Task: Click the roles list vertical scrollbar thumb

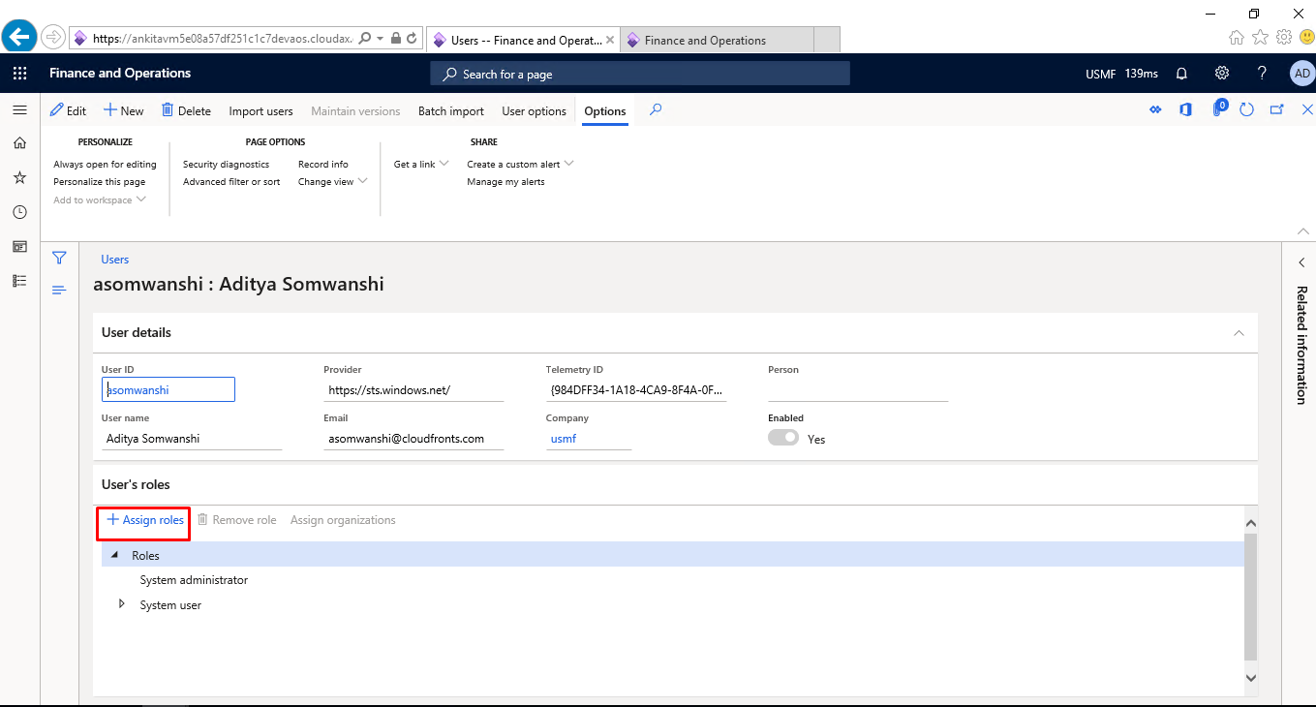Action: tap(1250, 596)
